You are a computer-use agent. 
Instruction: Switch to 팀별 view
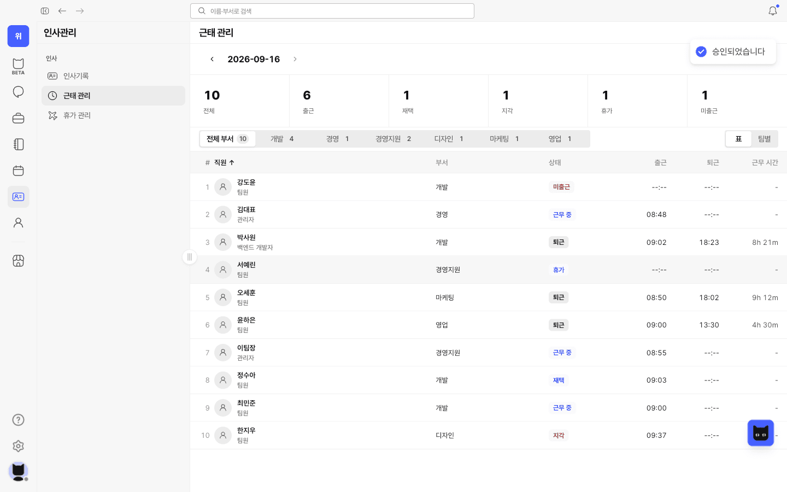(764, 139)
